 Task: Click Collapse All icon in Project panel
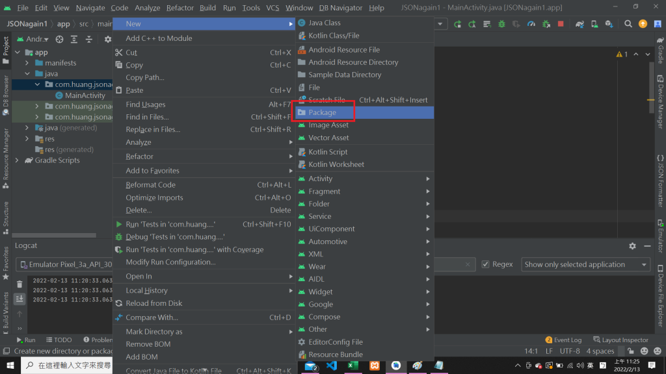[88, 39]
